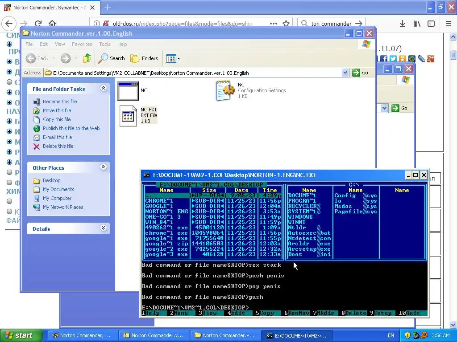This screenshot has height=342, width=457.
Task: Select the NC.EXT file icon
Action: click(128, 116)
